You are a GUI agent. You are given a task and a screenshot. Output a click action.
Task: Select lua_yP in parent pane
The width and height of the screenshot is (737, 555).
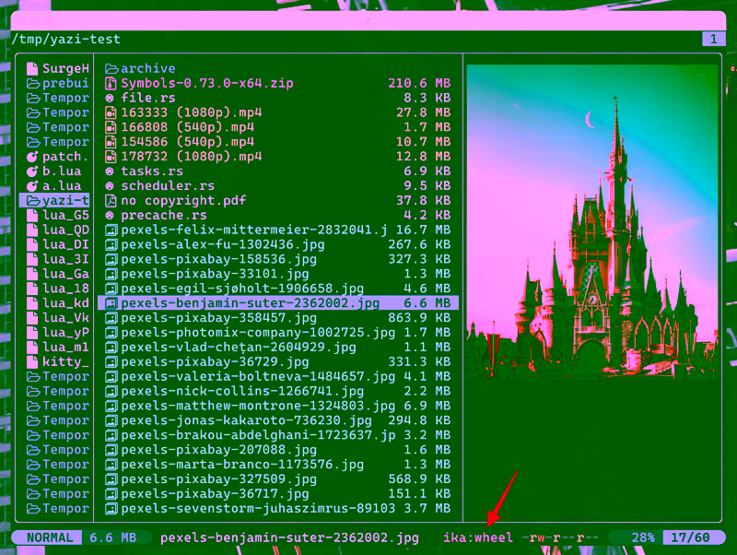[54, 333]
